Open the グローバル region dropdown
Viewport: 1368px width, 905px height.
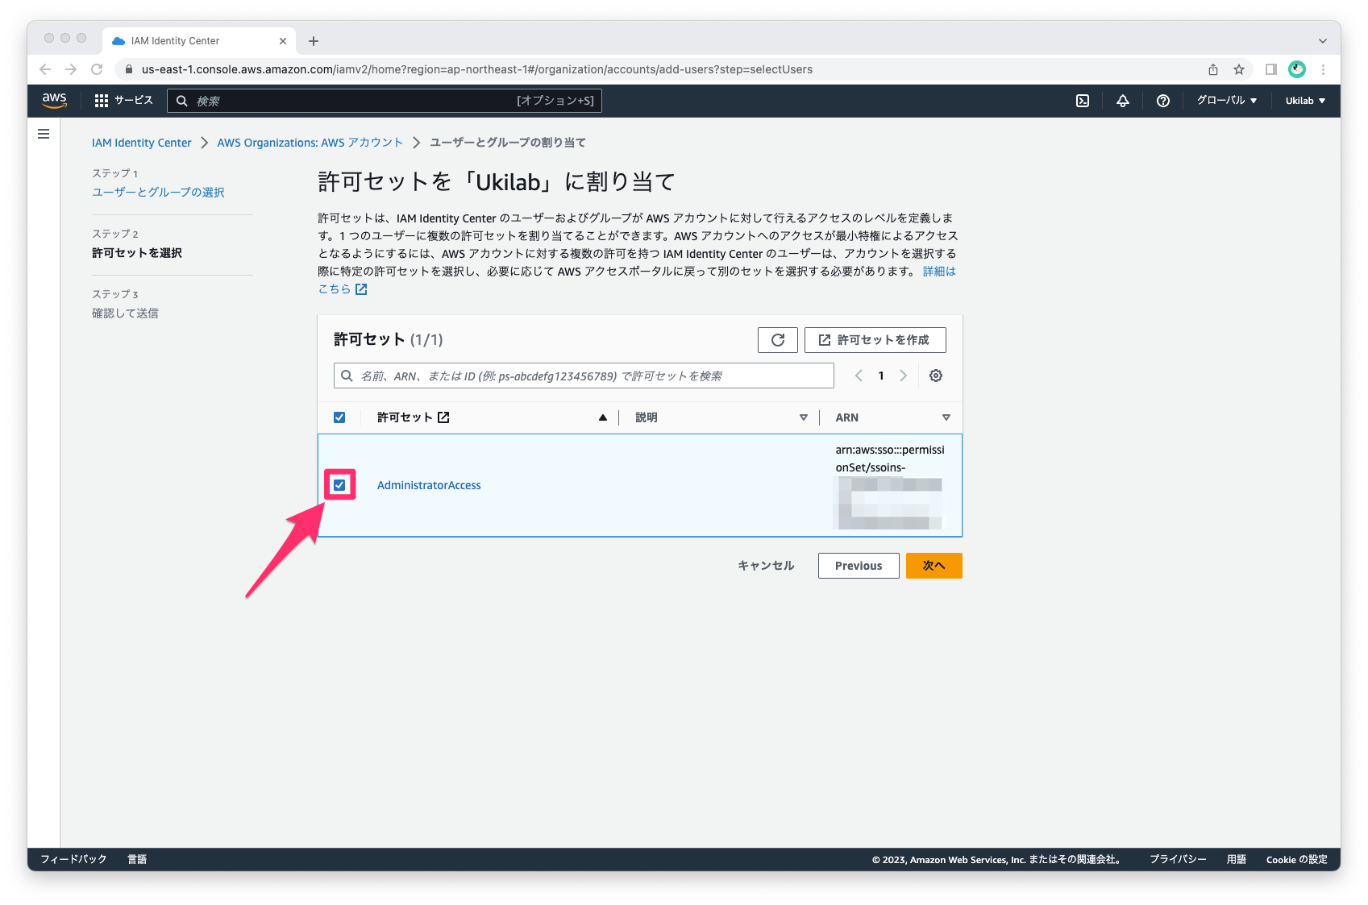[x=1226, y=101]
